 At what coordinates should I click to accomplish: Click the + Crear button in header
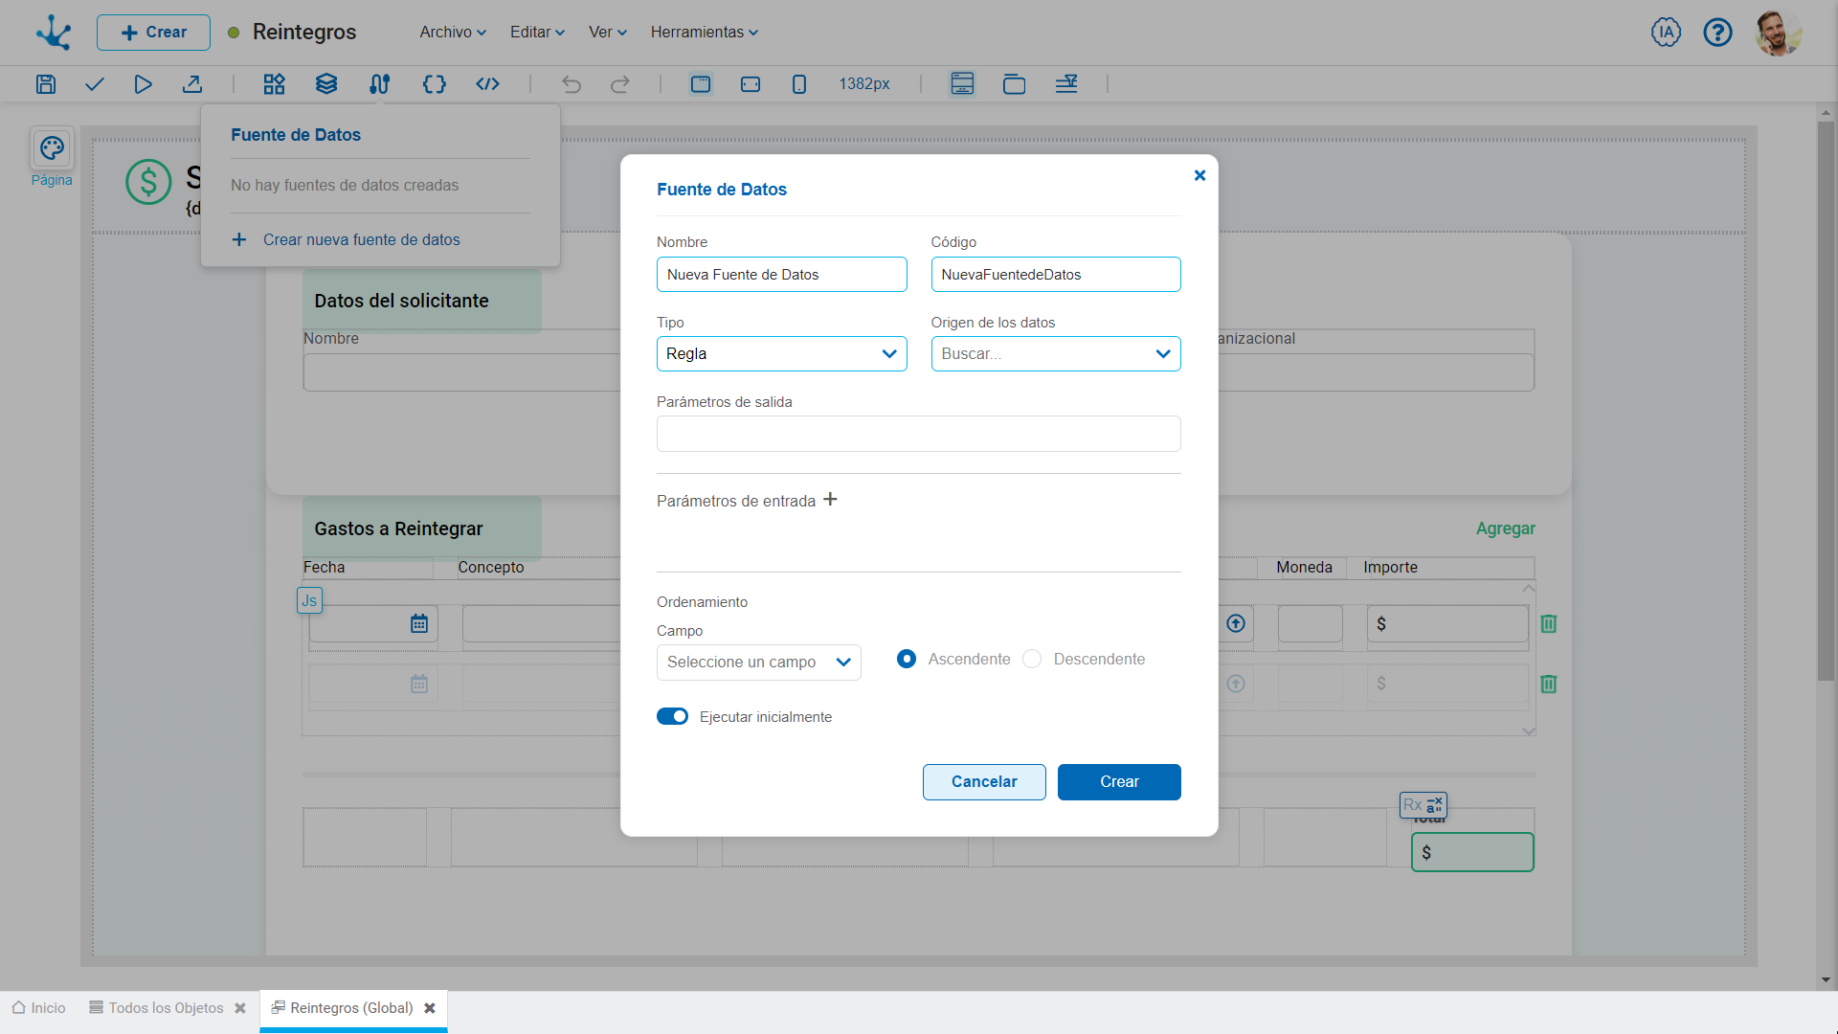(153, 33)
